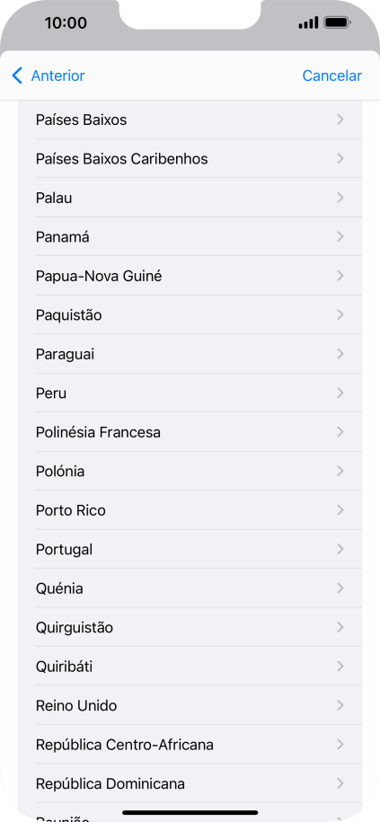This screenshot has width=380, height=822.
Task: Select Portugal as the region
Action: pos(190,549)
